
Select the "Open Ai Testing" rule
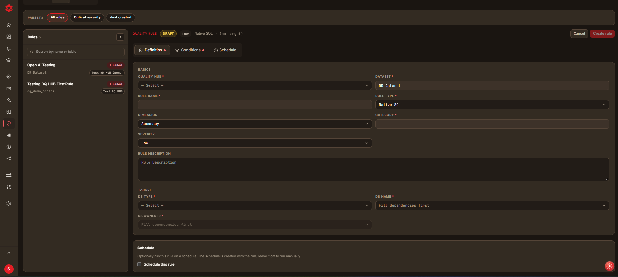click(76, 69)
